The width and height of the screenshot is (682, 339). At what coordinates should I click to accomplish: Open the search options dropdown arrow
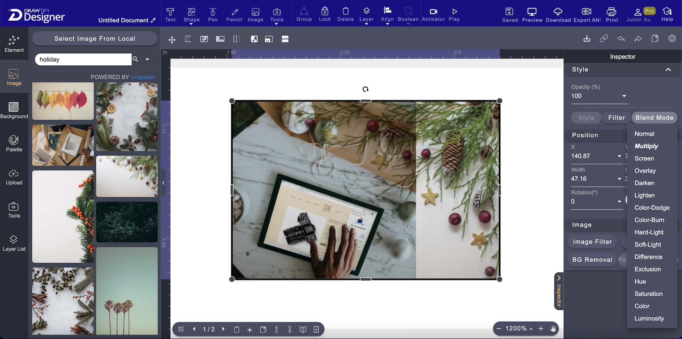pos(147,59)
